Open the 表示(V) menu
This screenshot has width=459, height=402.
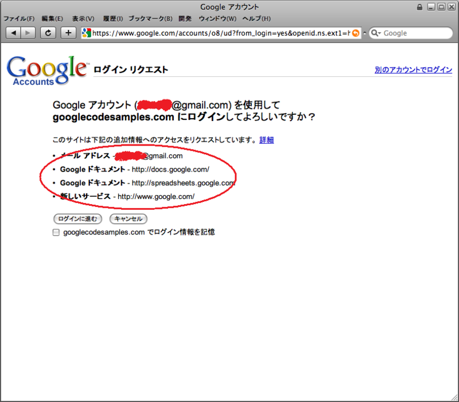(x=83, y=19)
